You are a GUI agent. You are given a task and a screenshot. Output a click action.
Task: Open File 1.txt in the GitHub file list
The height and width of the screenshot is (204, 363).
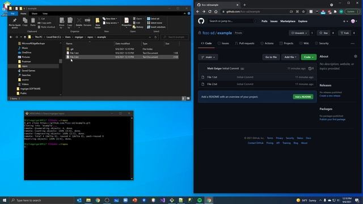pyautogui.click(x=212, y=77)
